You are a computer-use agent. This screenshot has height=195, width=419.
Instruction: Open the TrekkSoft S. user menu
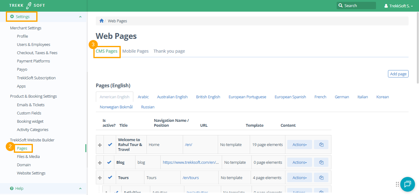[x=398, y=6]
